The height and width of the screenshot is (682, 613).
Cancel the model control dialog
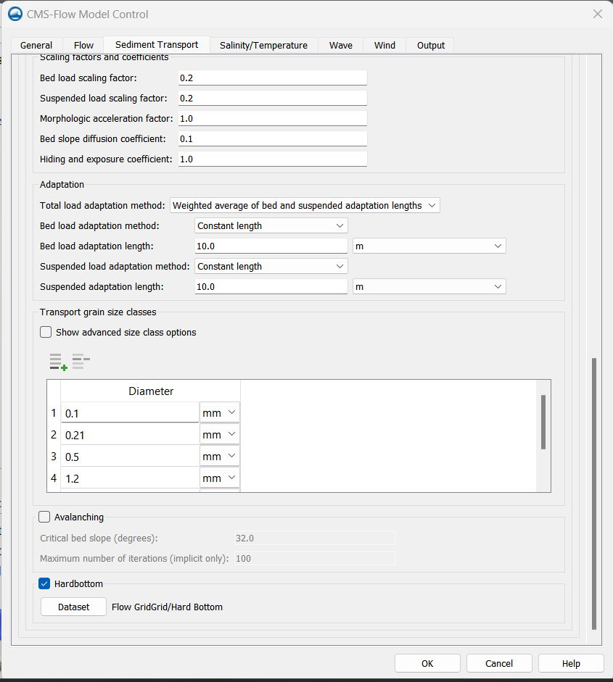click(x=499, y=663)
